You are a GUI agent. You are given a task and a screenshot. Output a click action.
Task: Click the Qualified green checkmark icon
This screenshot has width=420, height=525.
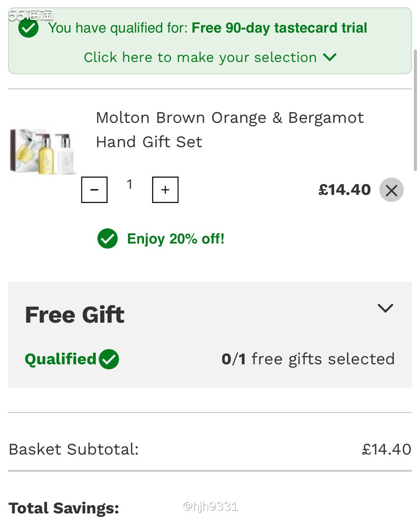[109, 359]
